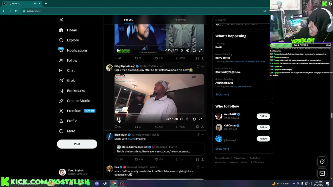Viewport: 333px width, 187px height.
Task: Open Explore in the left sidebar
Action: [69, 40]
